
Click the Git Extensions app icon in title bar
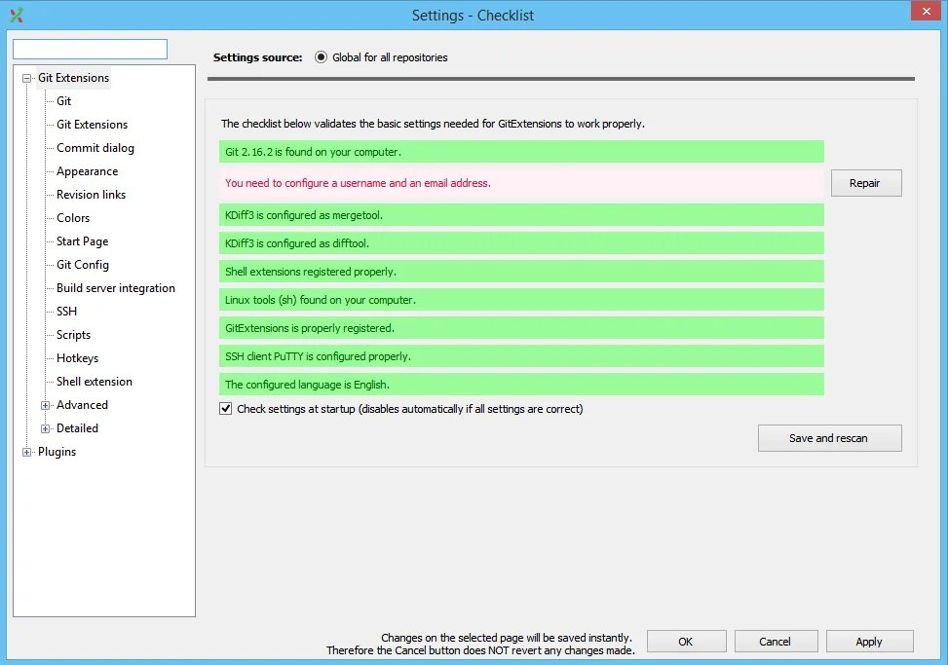tap(17, 16)
